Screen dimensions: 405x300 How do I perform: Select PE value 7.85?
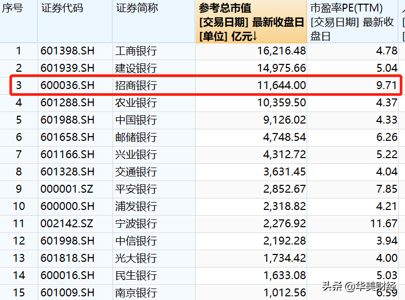387,189
